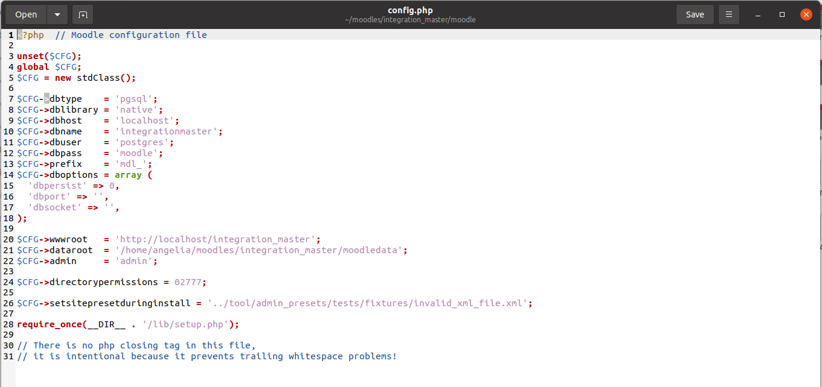This screenshot has height=387, width=822.
Task: Click the invalid_xml_file.xml preset path string
Action: 367,303
